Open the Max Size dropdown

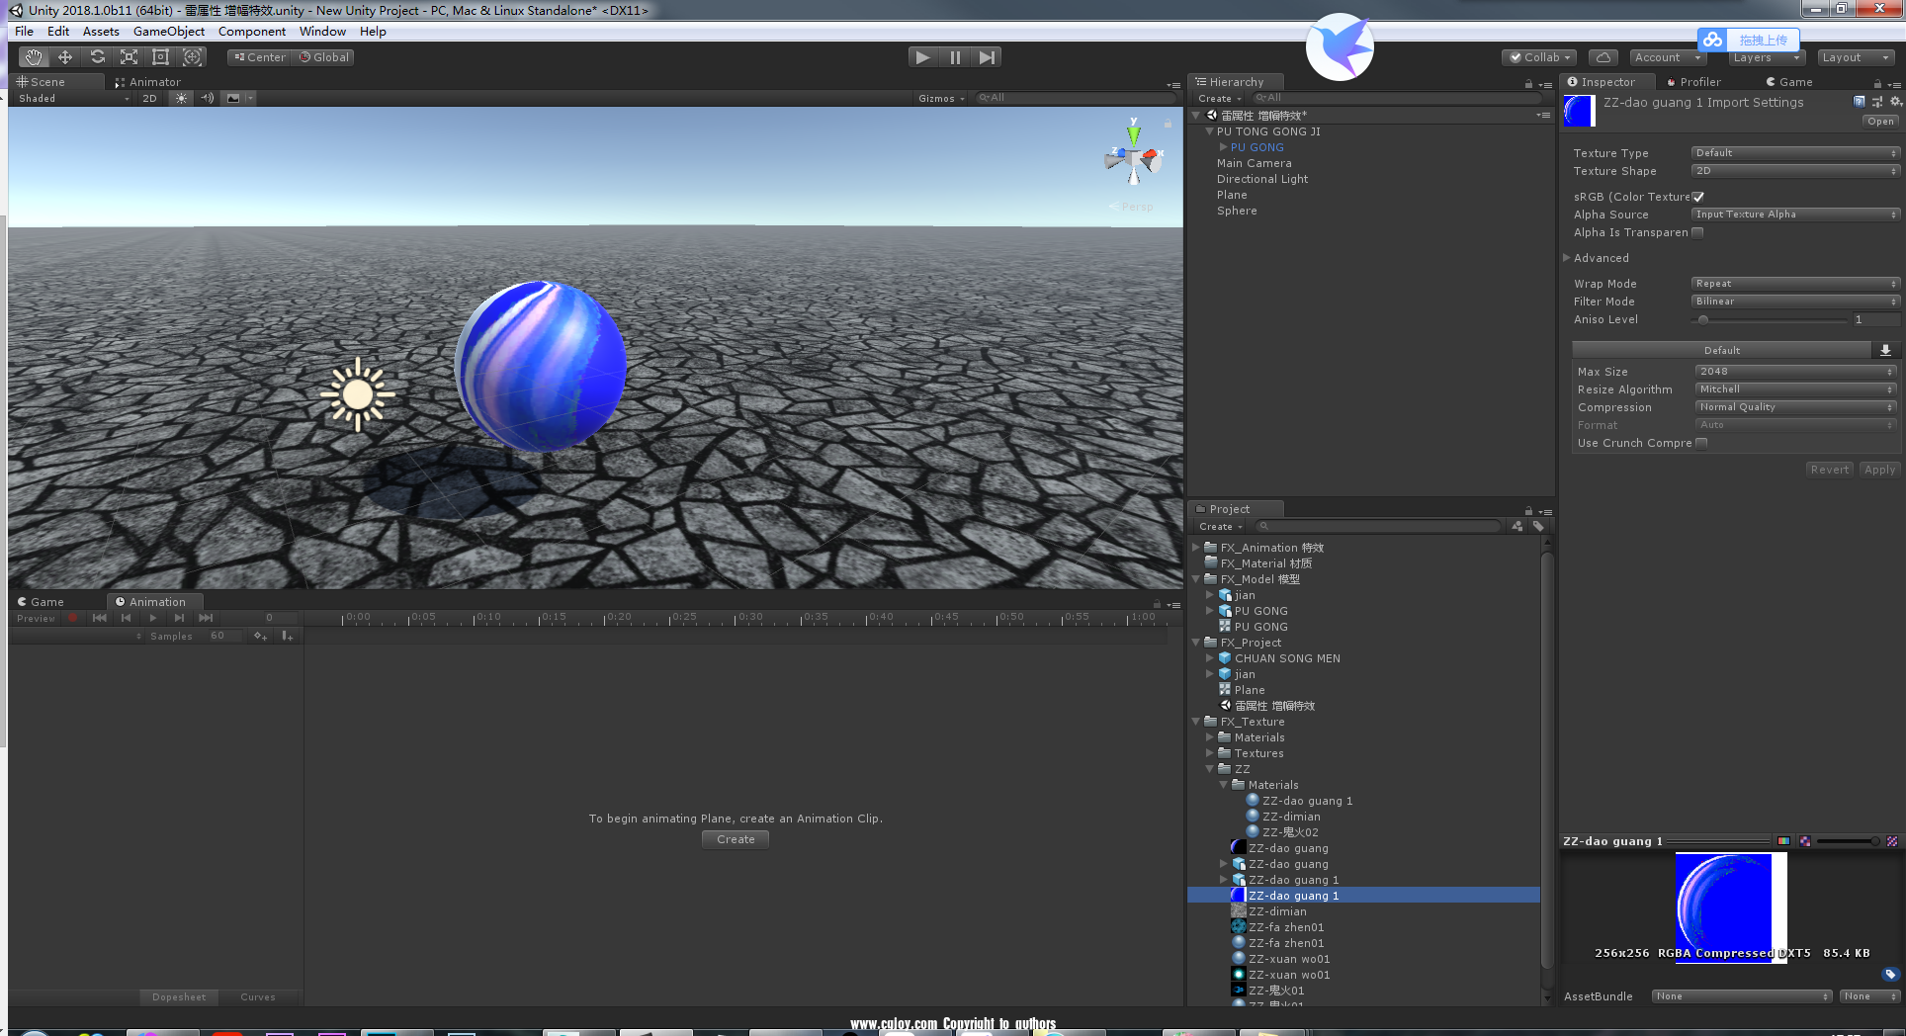1796,372
